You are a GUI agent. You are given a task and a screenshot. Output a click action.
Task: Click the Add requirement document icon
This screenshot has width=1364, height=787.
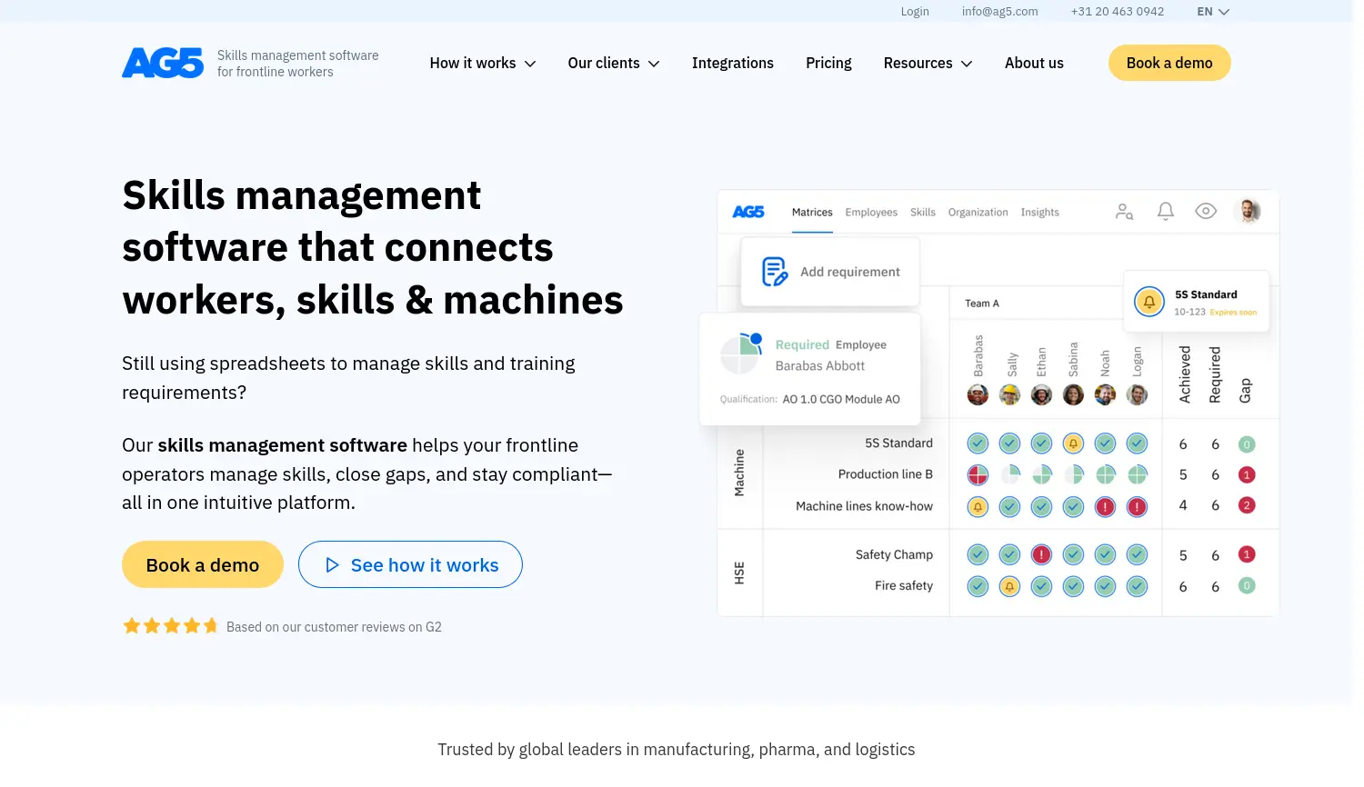pyautogui.click(x=774, y=272)
